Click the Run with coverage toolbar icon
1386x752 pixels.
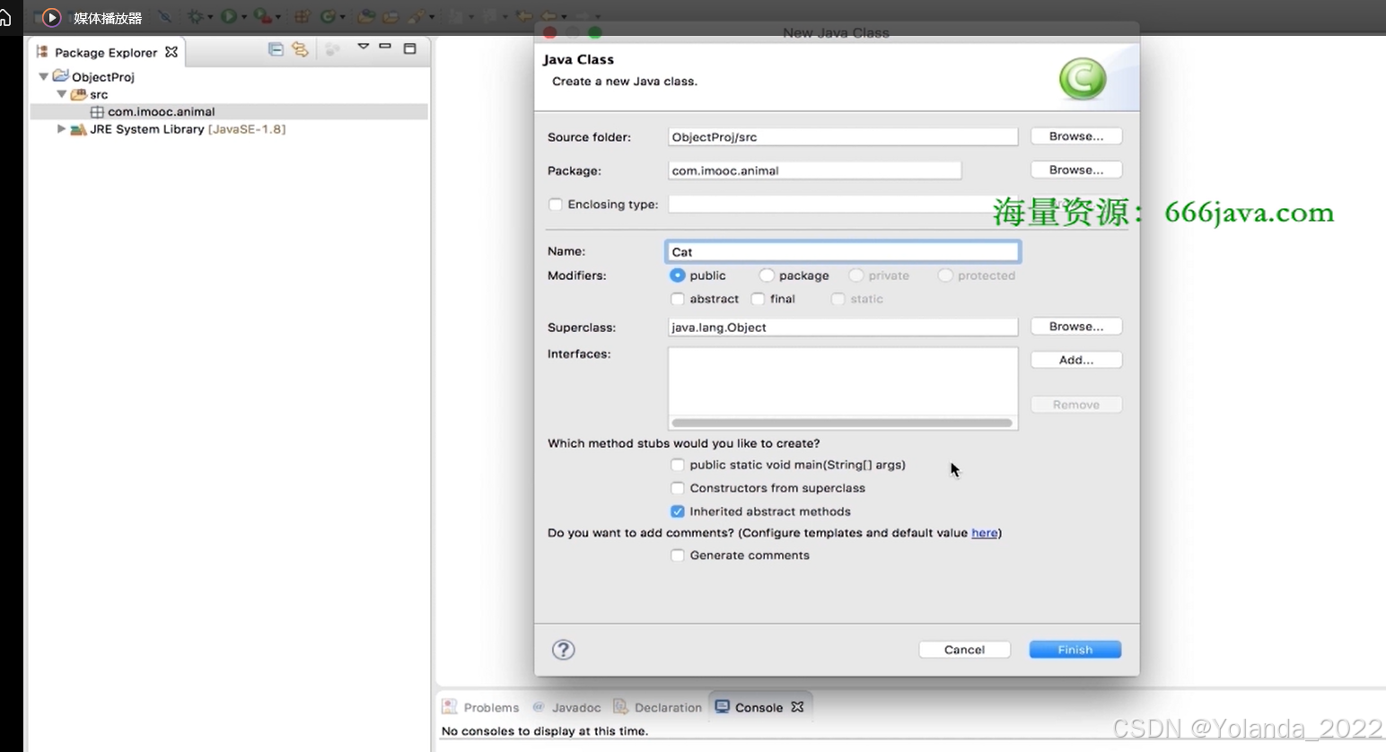(263, 16)
